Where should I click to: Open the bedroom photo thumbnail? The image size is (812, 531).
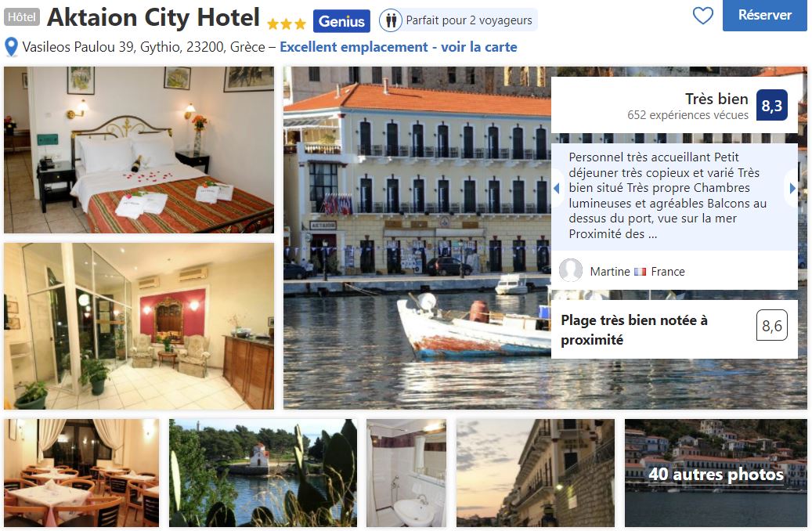(x=139, y=150)
